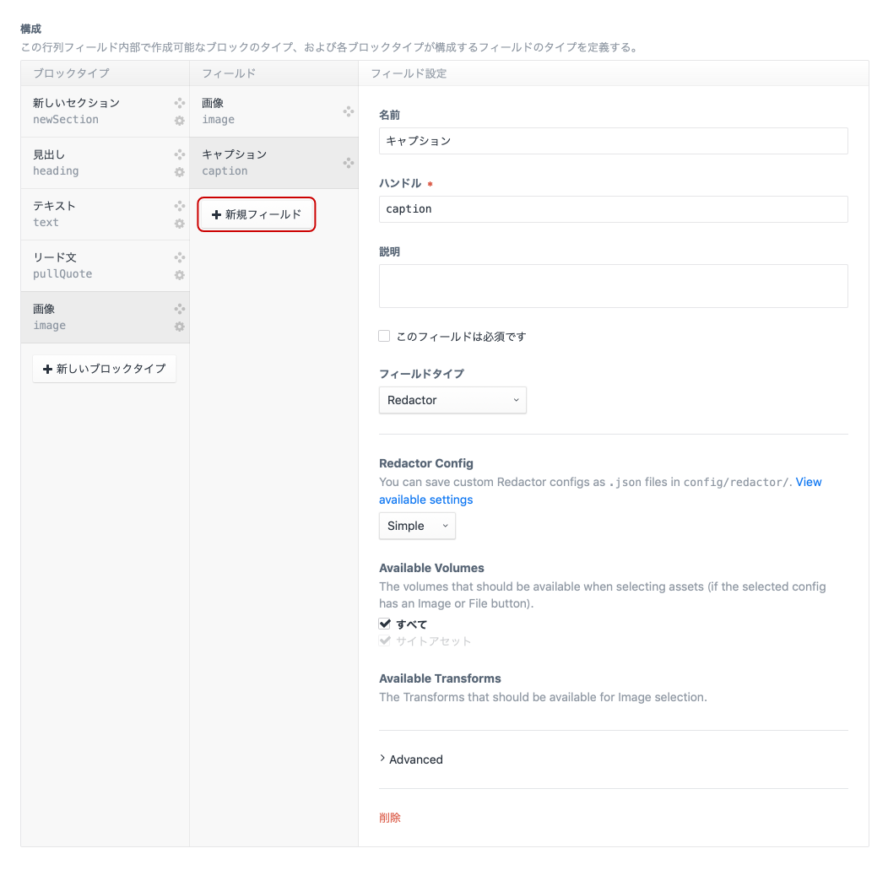Toggle the サイトアセット checkbox
The height and width of the screenshot is (870, 888).
point(385,641)
